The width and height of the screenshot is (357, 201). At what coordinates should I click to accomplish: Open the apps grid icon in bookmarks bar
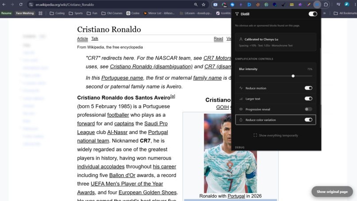tap(40, 13)
